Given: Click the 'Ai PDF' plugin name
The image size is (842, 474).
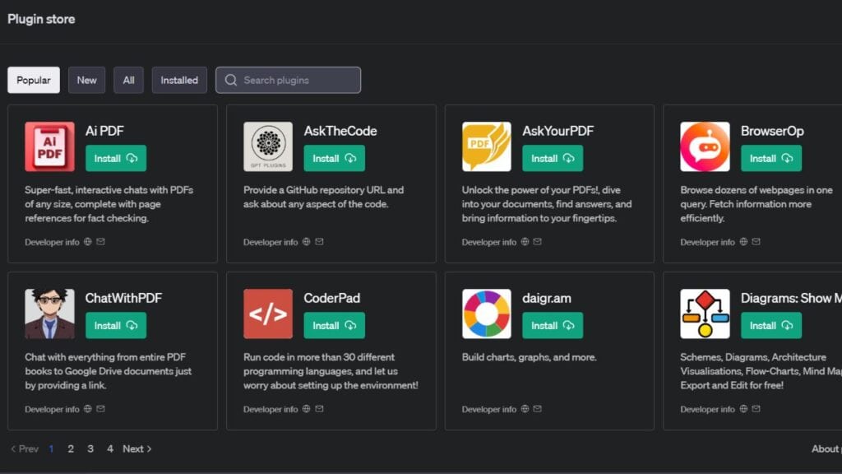Looking at the screenshot, I should click(x=104, y=131).
